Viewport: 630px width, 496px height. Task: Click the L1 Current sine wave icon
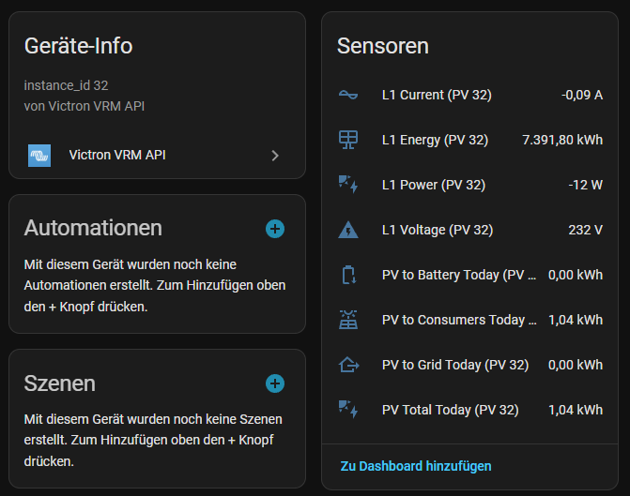(x=348, y=95)
